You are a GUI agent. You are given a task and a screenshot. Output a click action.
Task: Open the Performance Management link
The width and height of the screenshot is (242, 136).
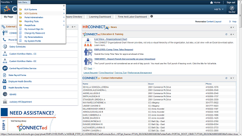click(140, 73)
